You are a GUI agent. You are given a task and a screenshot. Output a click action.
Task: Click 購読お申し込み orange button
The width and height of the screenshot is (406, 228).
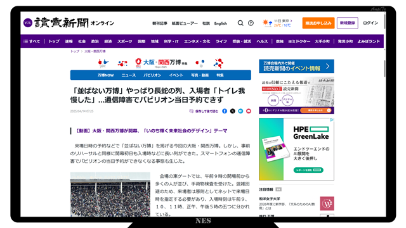tap(318, 23)
